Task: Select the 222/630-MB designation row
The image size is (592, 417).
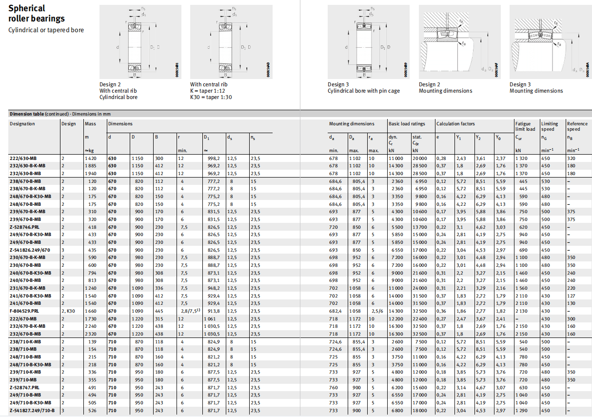Action: (23, 159)
